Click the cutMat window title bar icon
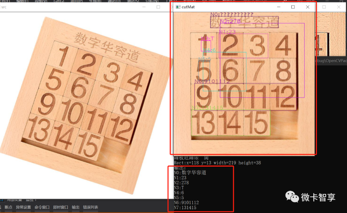347x213 pixels. (x=178, y=7)
